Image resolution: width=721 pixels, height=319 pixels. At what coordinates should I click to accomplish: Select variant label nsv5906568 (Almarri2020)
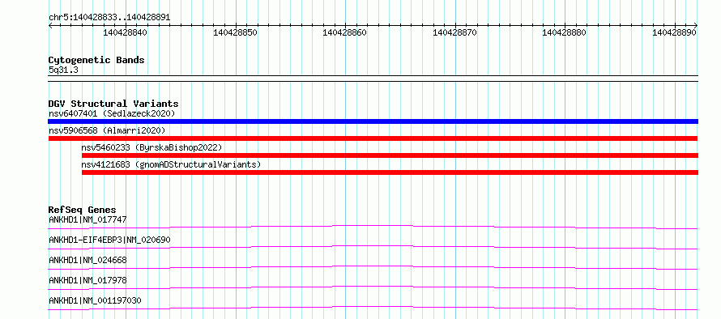point(107,130)
